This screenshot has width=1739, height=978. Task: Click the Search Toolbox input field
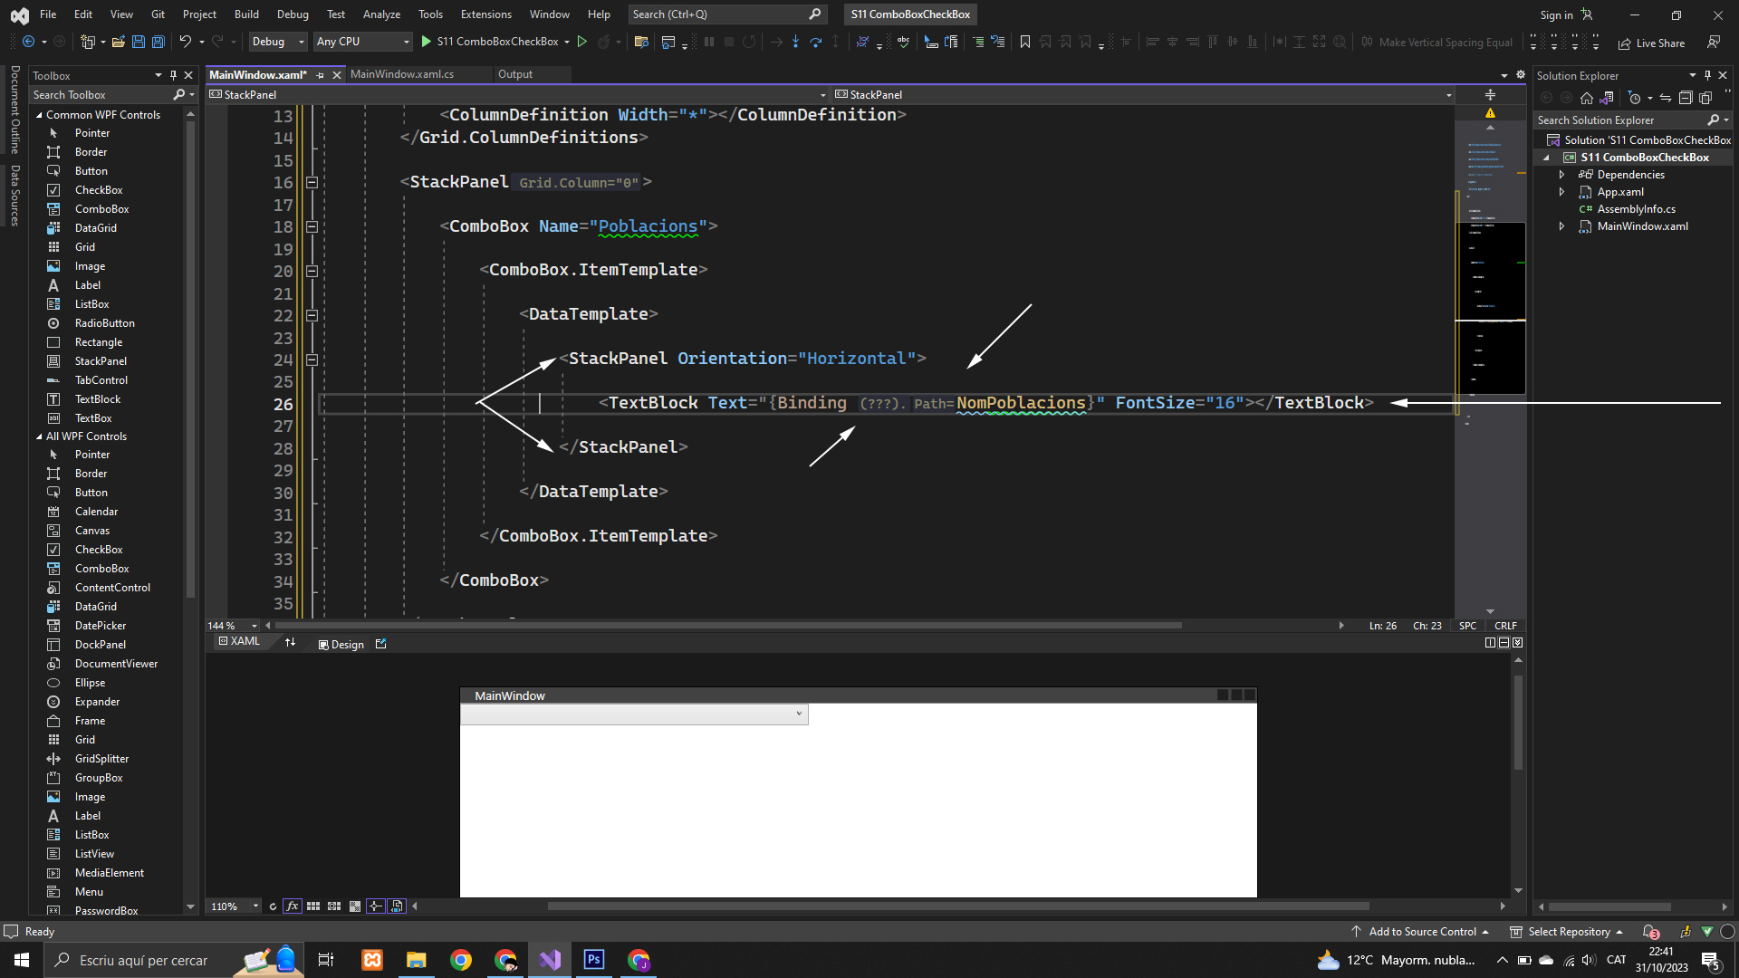pos(100,95)
